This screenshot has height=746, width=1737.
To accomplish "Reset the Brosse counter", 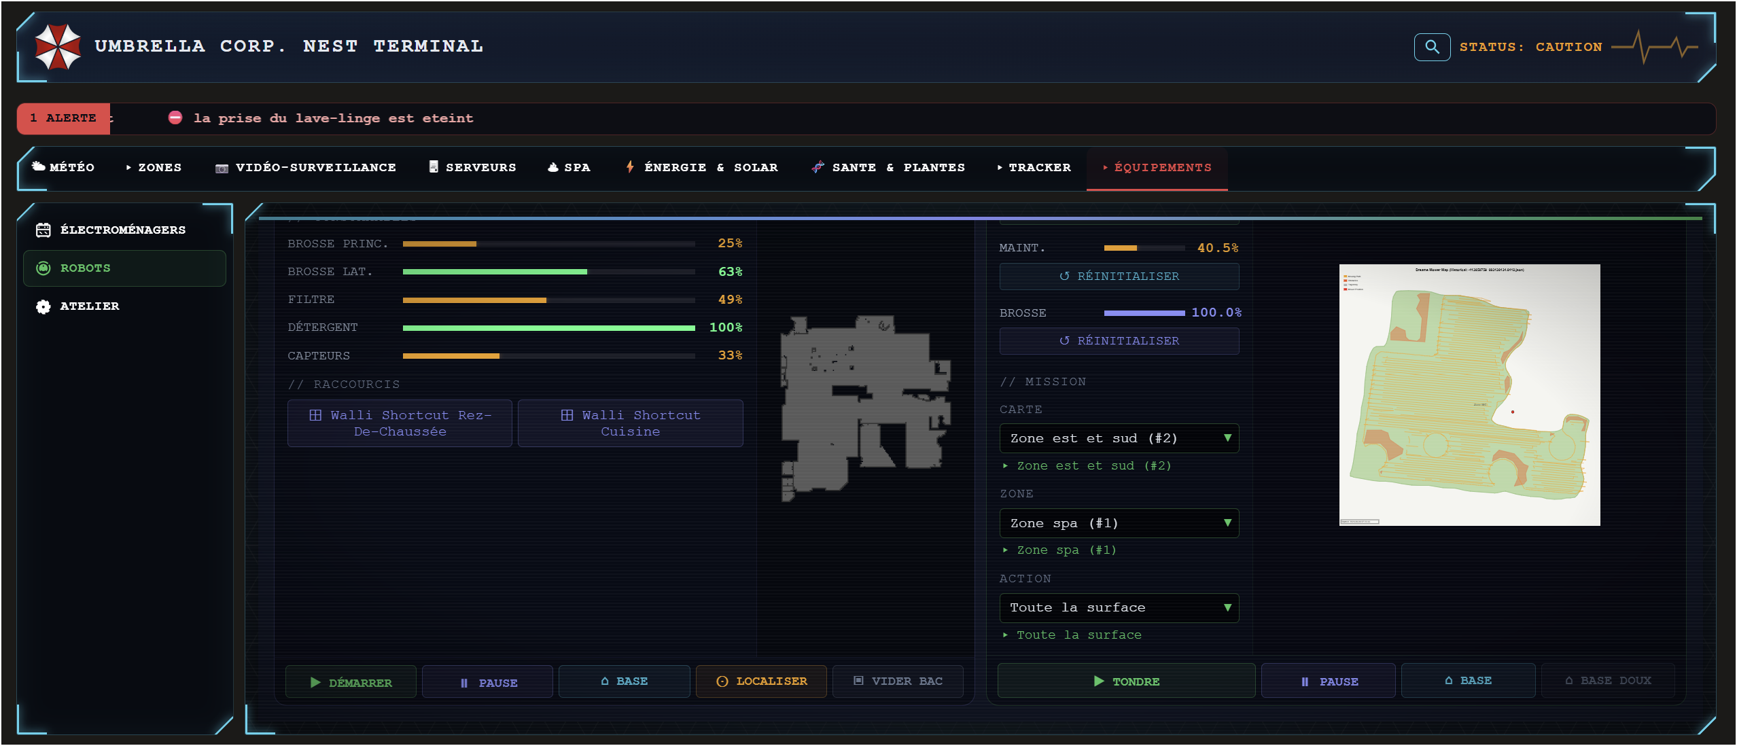I will 1119,340.
